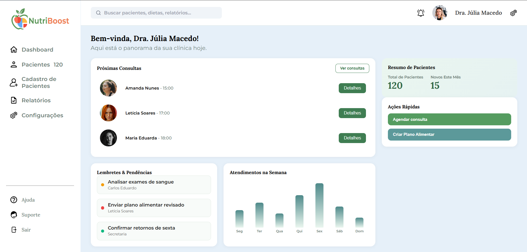Click the Ter bar in weekly chart
527x252 pixels.
tap(259, 215)
